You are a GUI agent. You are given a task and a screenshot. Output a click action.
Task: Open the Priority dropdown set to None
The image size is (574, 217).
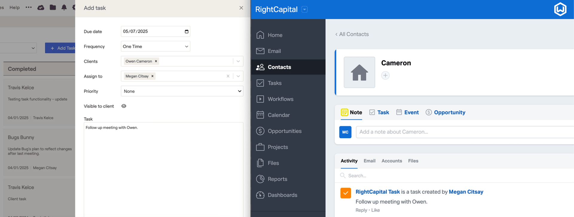[182, 91]
